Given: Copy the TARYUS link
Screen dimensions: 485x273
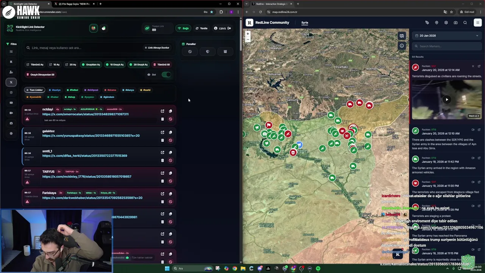Looking at the screenshot, I should 171,173.
